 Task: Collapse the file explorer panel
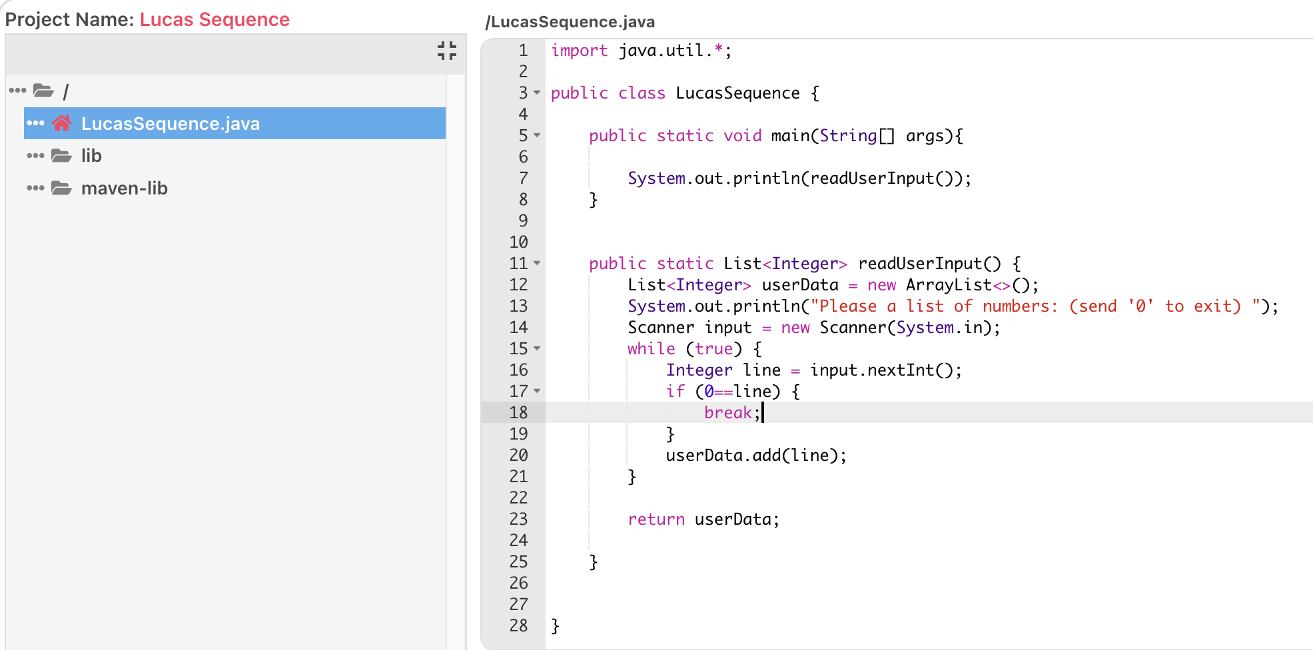tap(447, 51)
